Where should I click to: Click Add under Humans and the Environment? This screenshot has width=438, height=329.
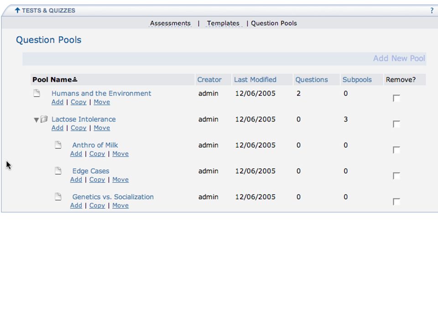tap(57, 102)
